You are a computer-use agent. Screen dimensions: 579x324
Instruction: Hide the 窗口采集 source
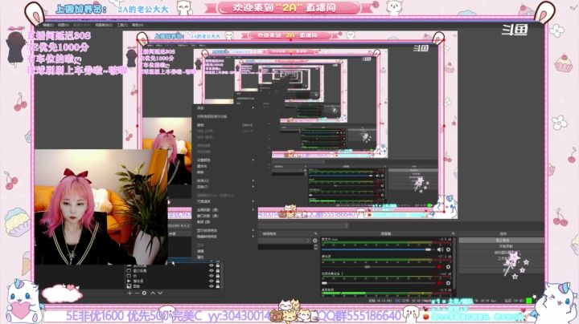click(x=211, y=270)
